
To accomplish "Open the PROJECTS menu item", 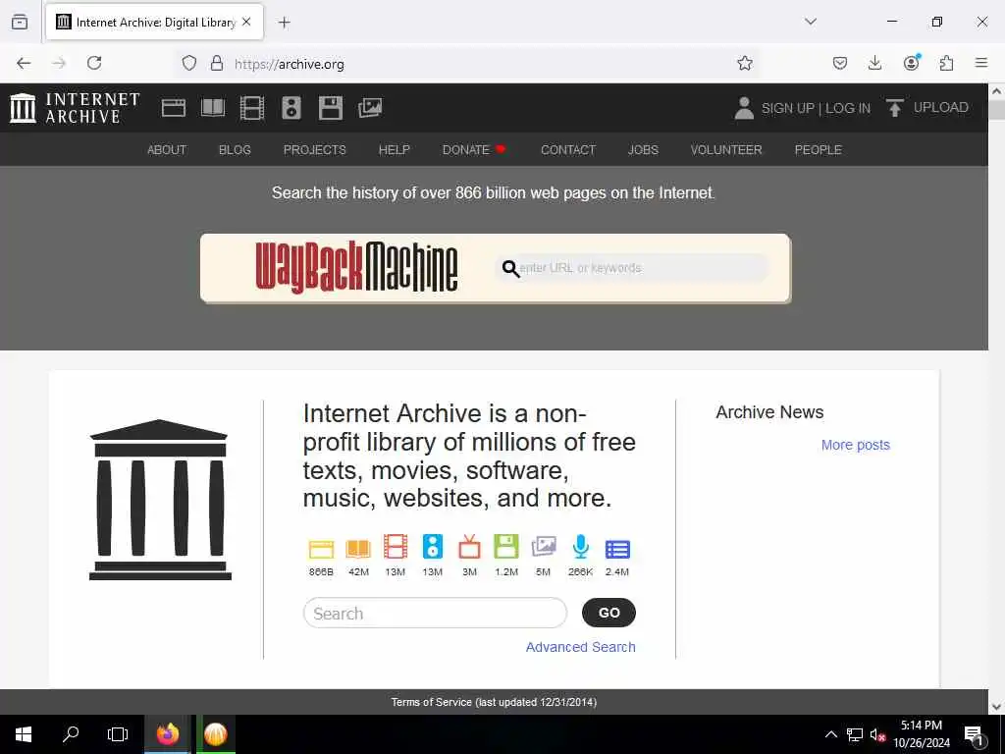I will coord(315,149).
